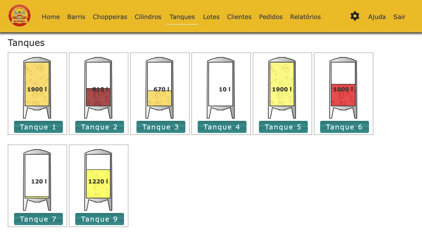422x241 pixels.
Task: Click the nearly empty 10 l tank graphic
Action: click(221, 87)
